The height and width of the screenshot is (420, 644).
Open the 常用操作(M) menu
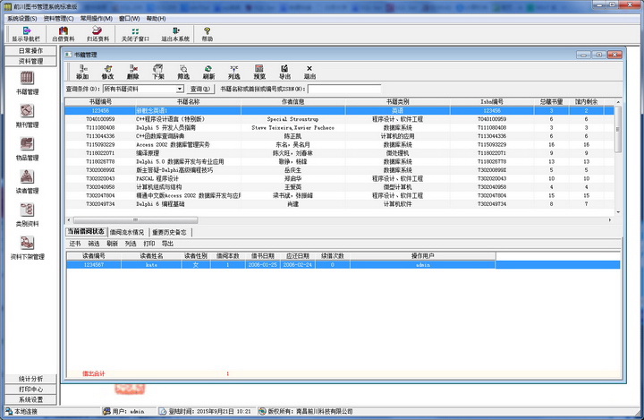click(x=97, y=18)
